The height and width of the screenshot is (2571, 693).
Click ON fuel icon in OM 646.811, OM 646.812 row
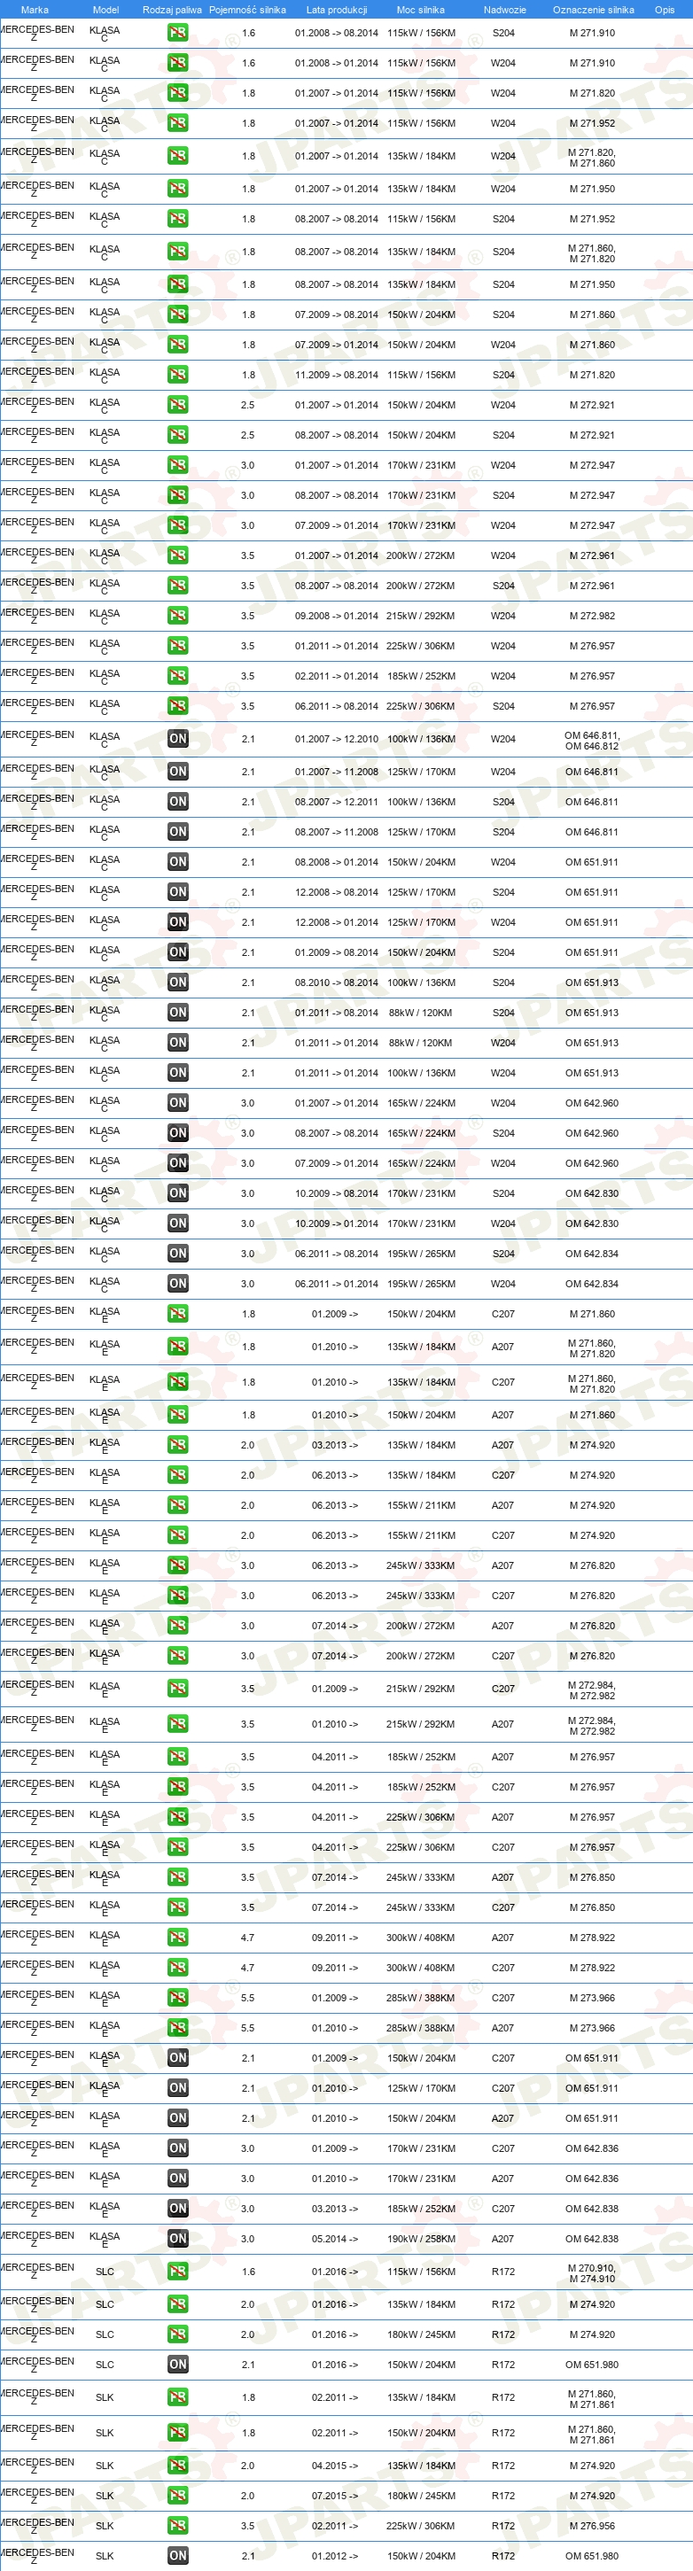coord(178,739)
